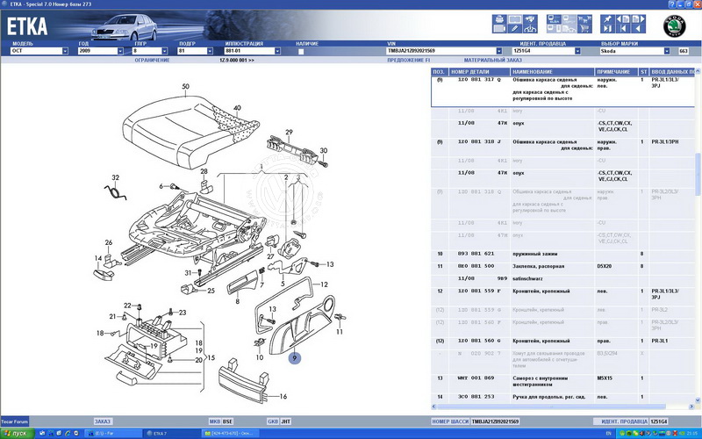Switch to the Far taskbar window
702x439 pixels.
click(x=113, y=434)
